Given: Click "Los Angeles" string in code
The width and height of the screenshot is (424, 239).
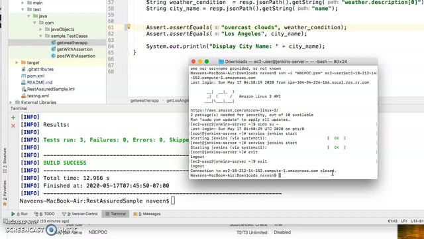Looking at the screenshot, I should pyautogui.click(x=242, y=34).
